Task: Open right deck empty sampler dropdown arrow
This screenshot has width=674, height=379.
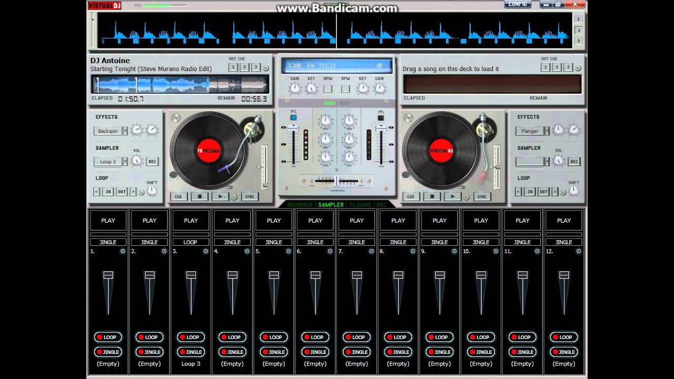Action: point(548,162)
